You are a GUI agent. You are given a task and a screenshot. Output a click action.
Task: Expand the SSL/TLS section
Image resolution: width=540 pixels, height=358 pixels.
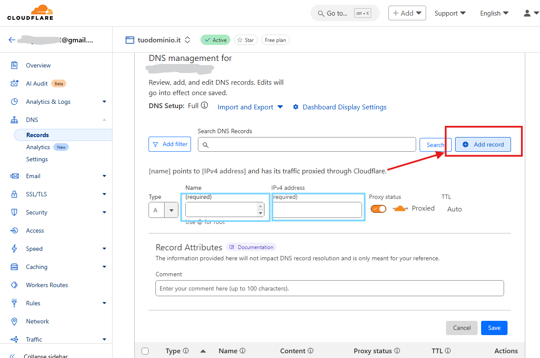pyautogui.click(x=104, y=194)
